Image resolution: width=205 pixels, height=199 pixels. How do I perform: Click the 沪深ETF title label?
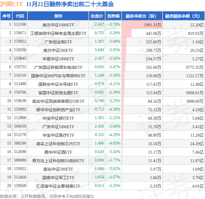coord(11,4)
